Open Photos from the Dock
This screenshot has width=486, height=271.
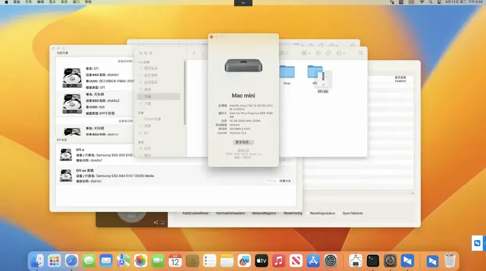tap(140, 261)
